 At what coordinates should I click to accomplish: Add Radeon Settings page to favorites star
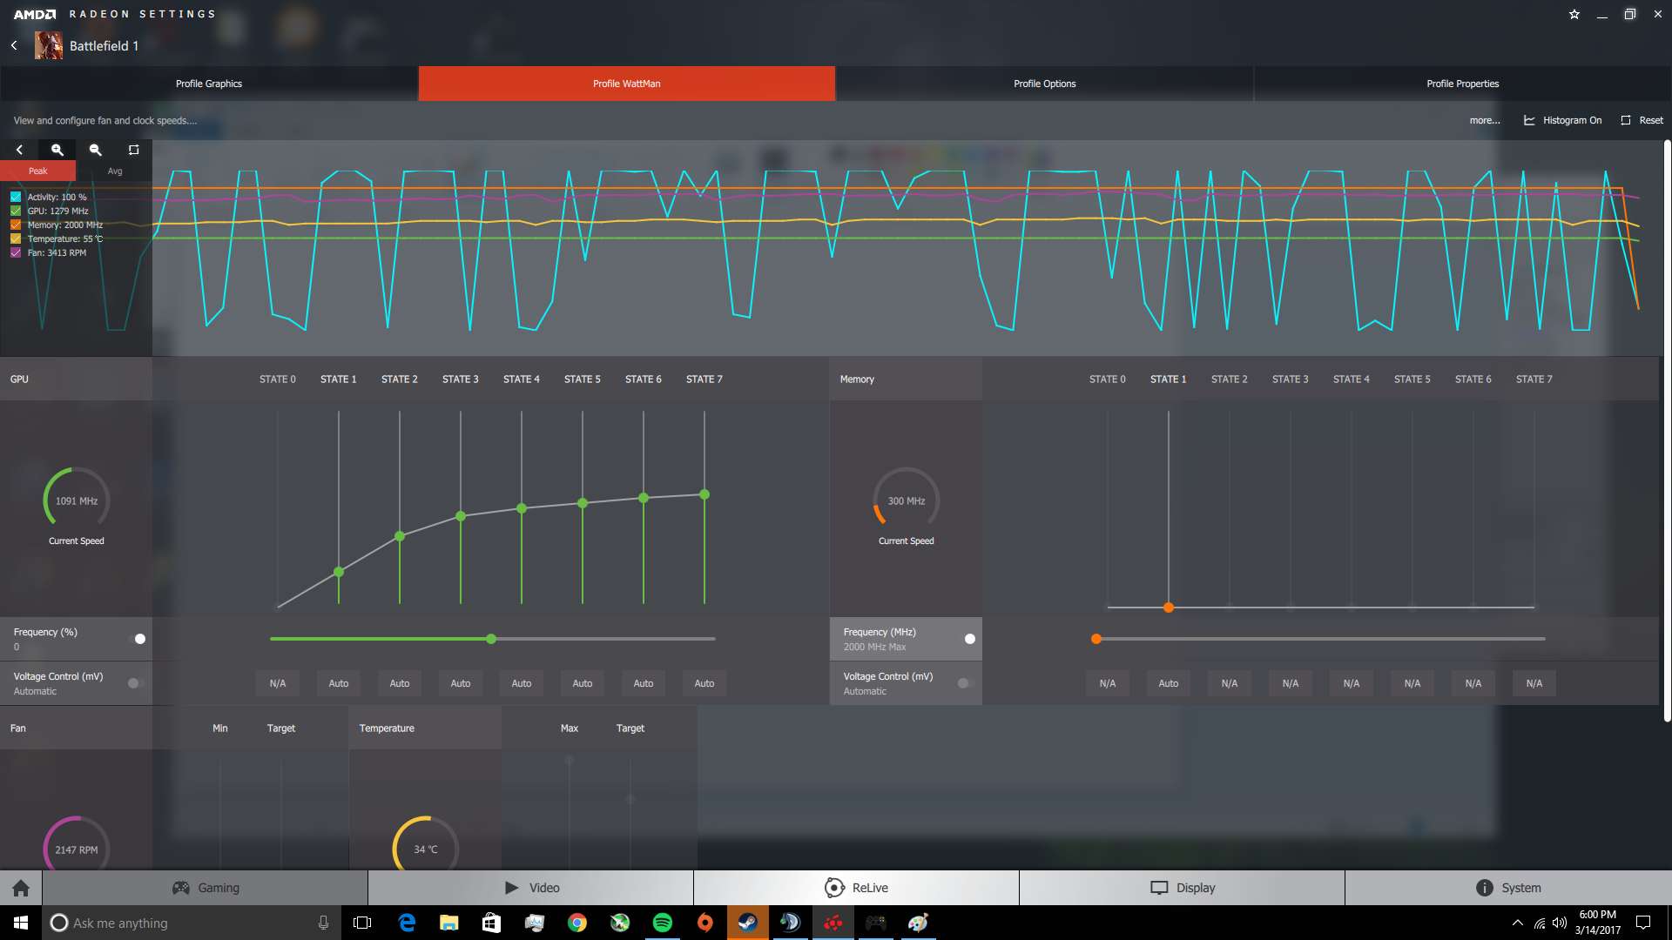tap(1574, 14)
